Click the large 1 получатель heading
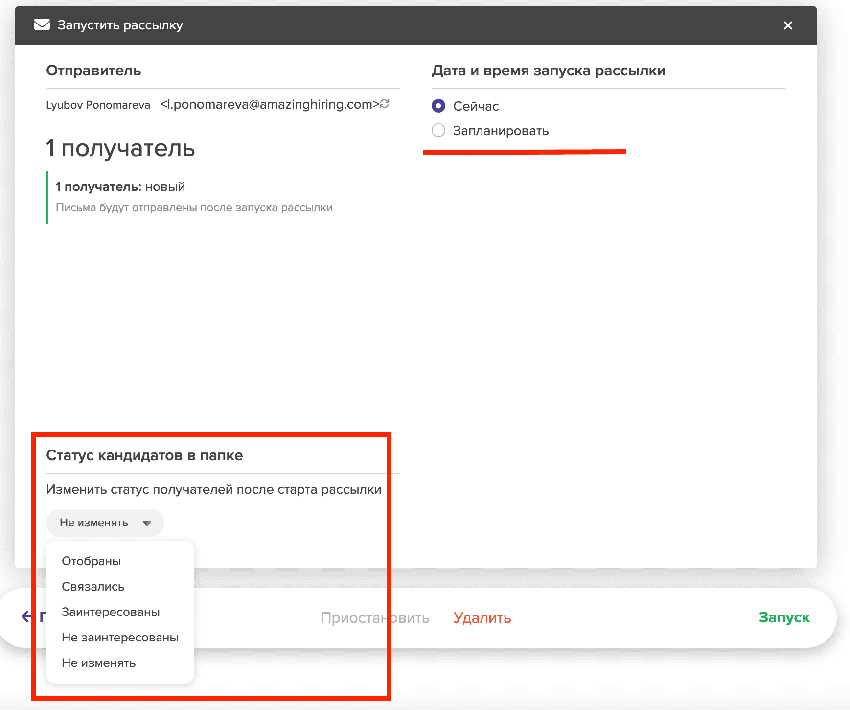The image size is (850, 710). (120, 148)
